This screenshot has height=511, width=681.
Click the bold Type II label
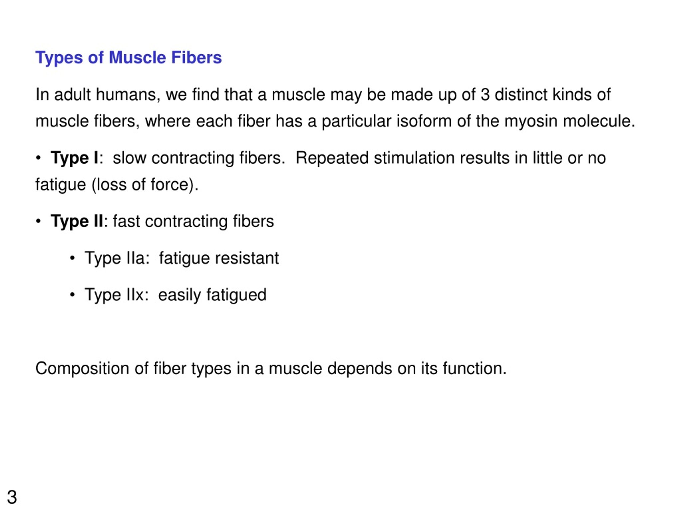tap(77, 222)
